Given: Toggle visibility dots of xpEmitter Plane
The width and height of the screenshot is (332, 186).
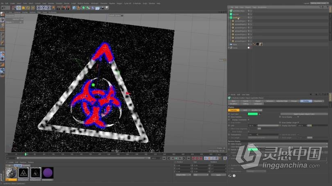Looking at the screenshot, I should pos(251,11).
